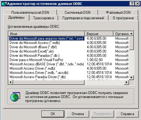Viewport: 141px width, 120px height.
Task: Show the О программе tab
Action: coord(123,18)
